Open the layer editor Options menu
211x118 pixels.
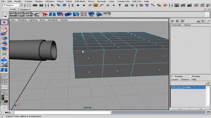185,79
